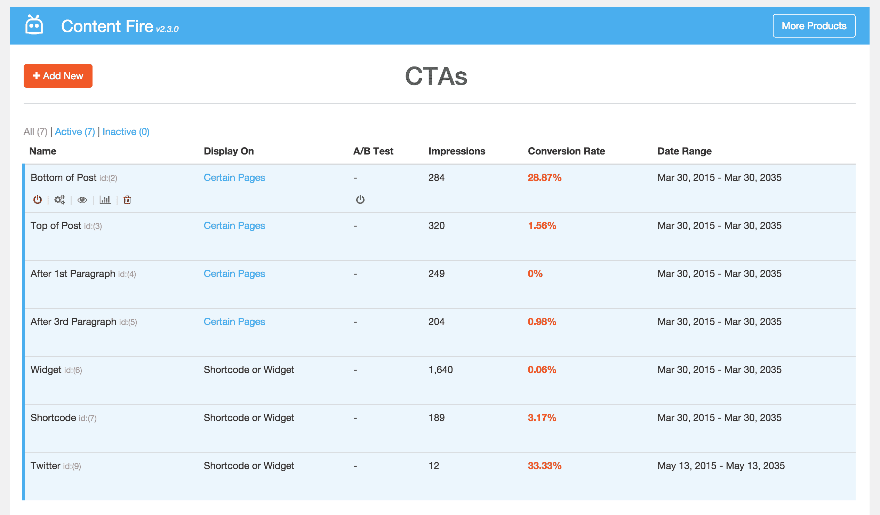Click 0.98% conversion rate
Screen dimensions: 880x515
tap(542, 322)
